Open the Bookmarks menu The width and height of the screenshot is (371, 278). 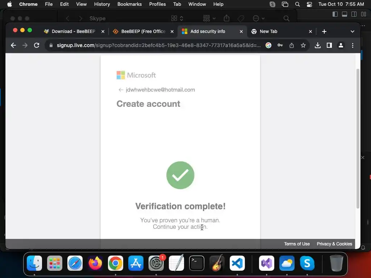(x=129, y=4)
